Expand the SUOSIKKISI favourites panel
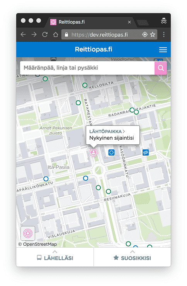The height and width of the screenshot is (286, 187). [133, 257]
